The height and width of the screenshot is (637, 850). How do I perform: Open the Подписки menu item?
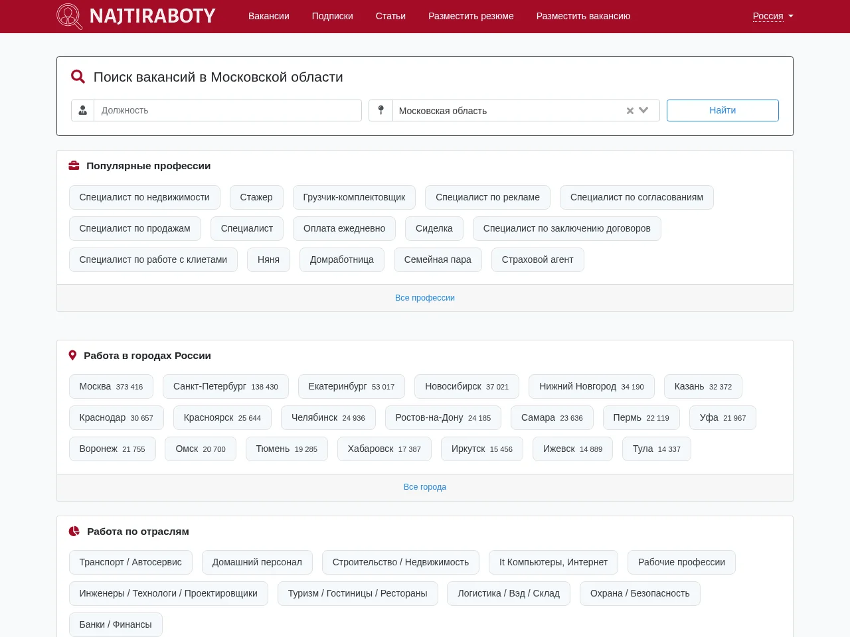[333, 16]
